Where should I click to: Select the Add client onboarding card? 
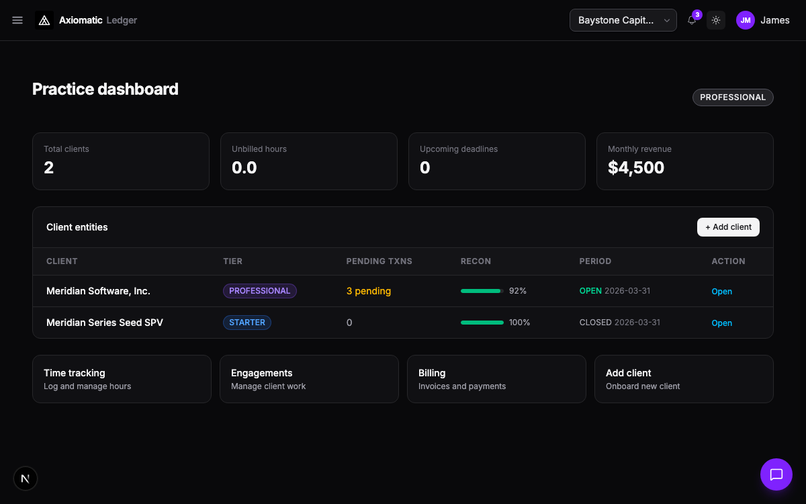click(684, 379)
